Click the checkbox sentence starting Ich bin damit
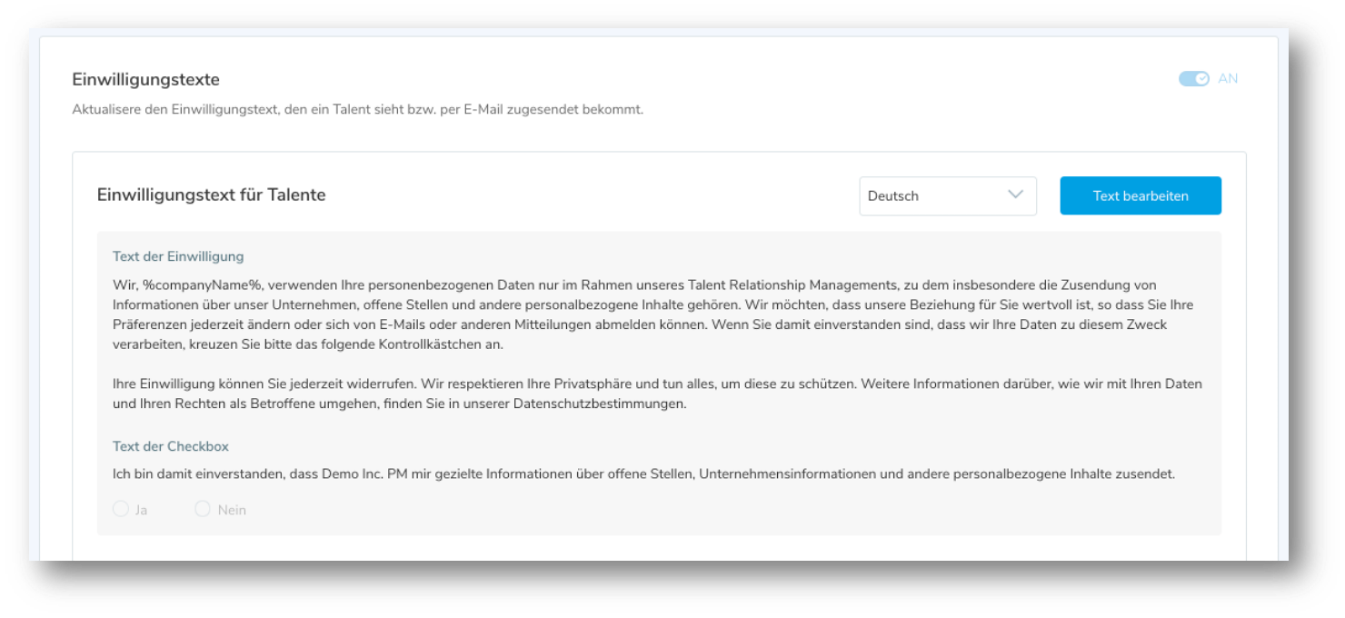 point(643,474)
